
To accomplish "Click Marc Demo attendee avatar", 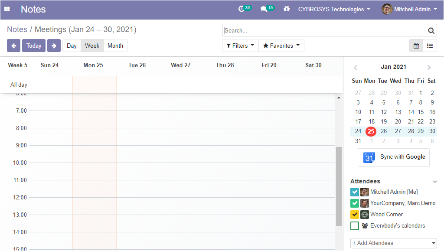I will [x=364, y=203].
